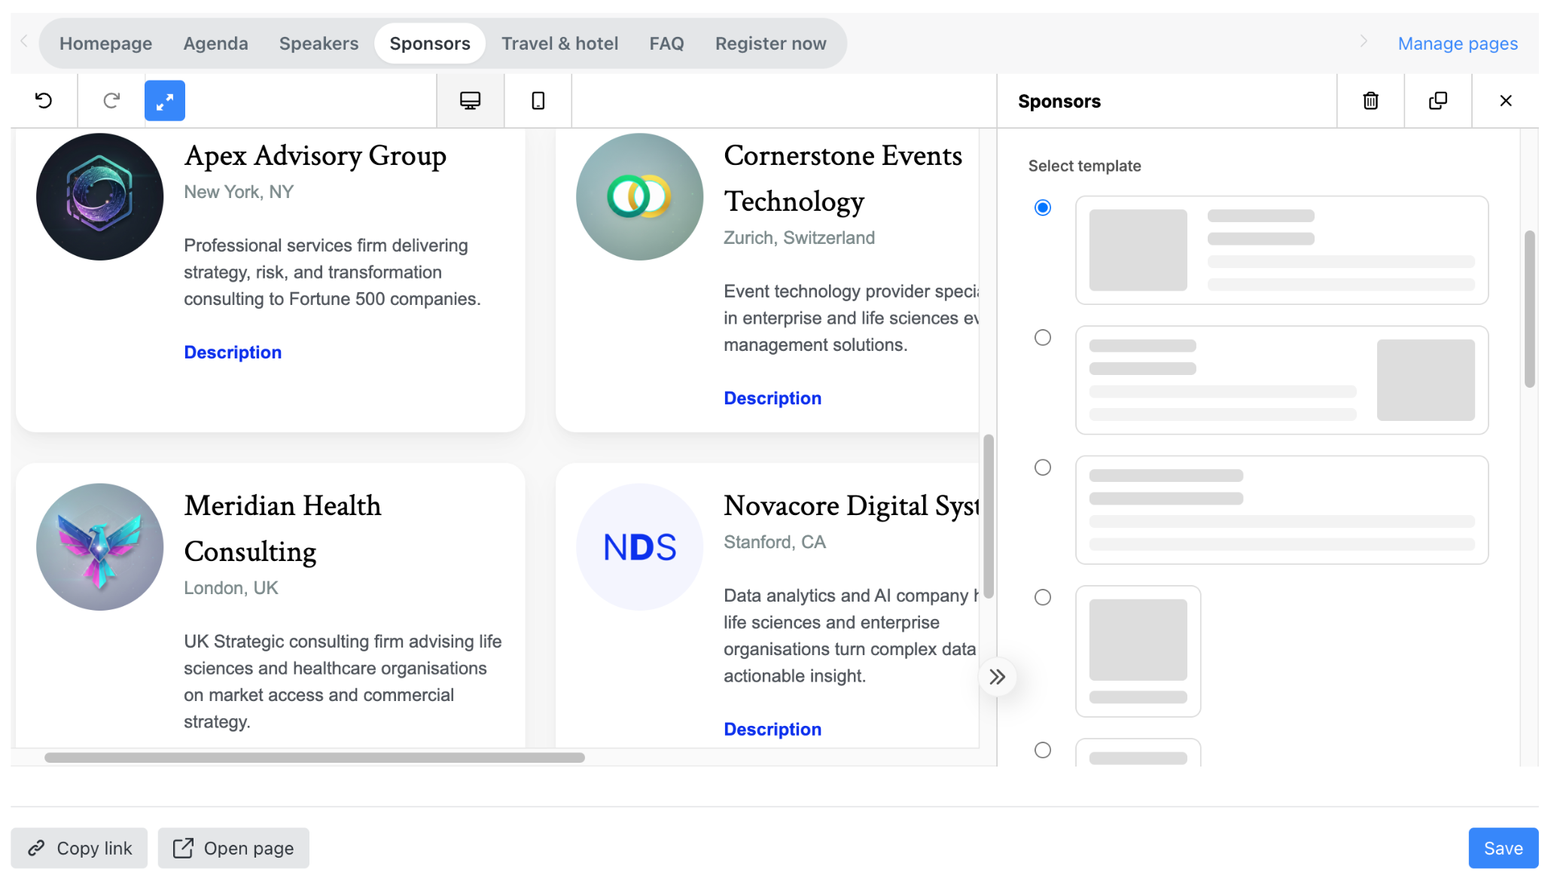Open the Speakers tab
1542x881 pixels.
318,44
